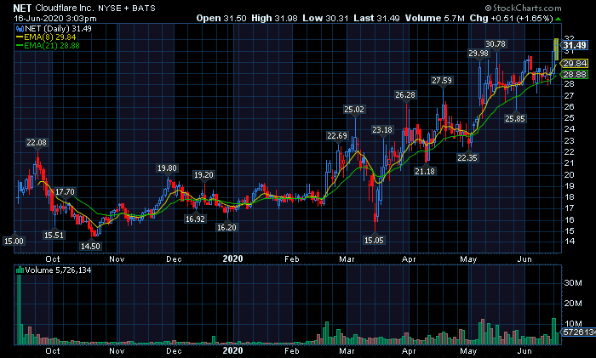Screen dimensions: 596x358
Task: Click the 28.88 EMA(21) price tag
Action: (x=574, y=75)
